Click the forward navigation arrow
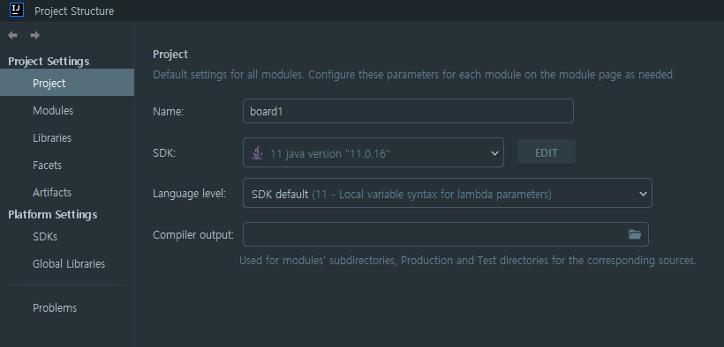The width and height of the screenshot is (724, 347). [35, 35]
